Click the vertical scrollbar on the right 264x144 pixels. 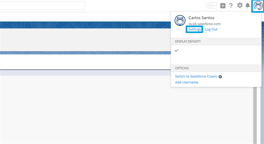coord(254,115)
